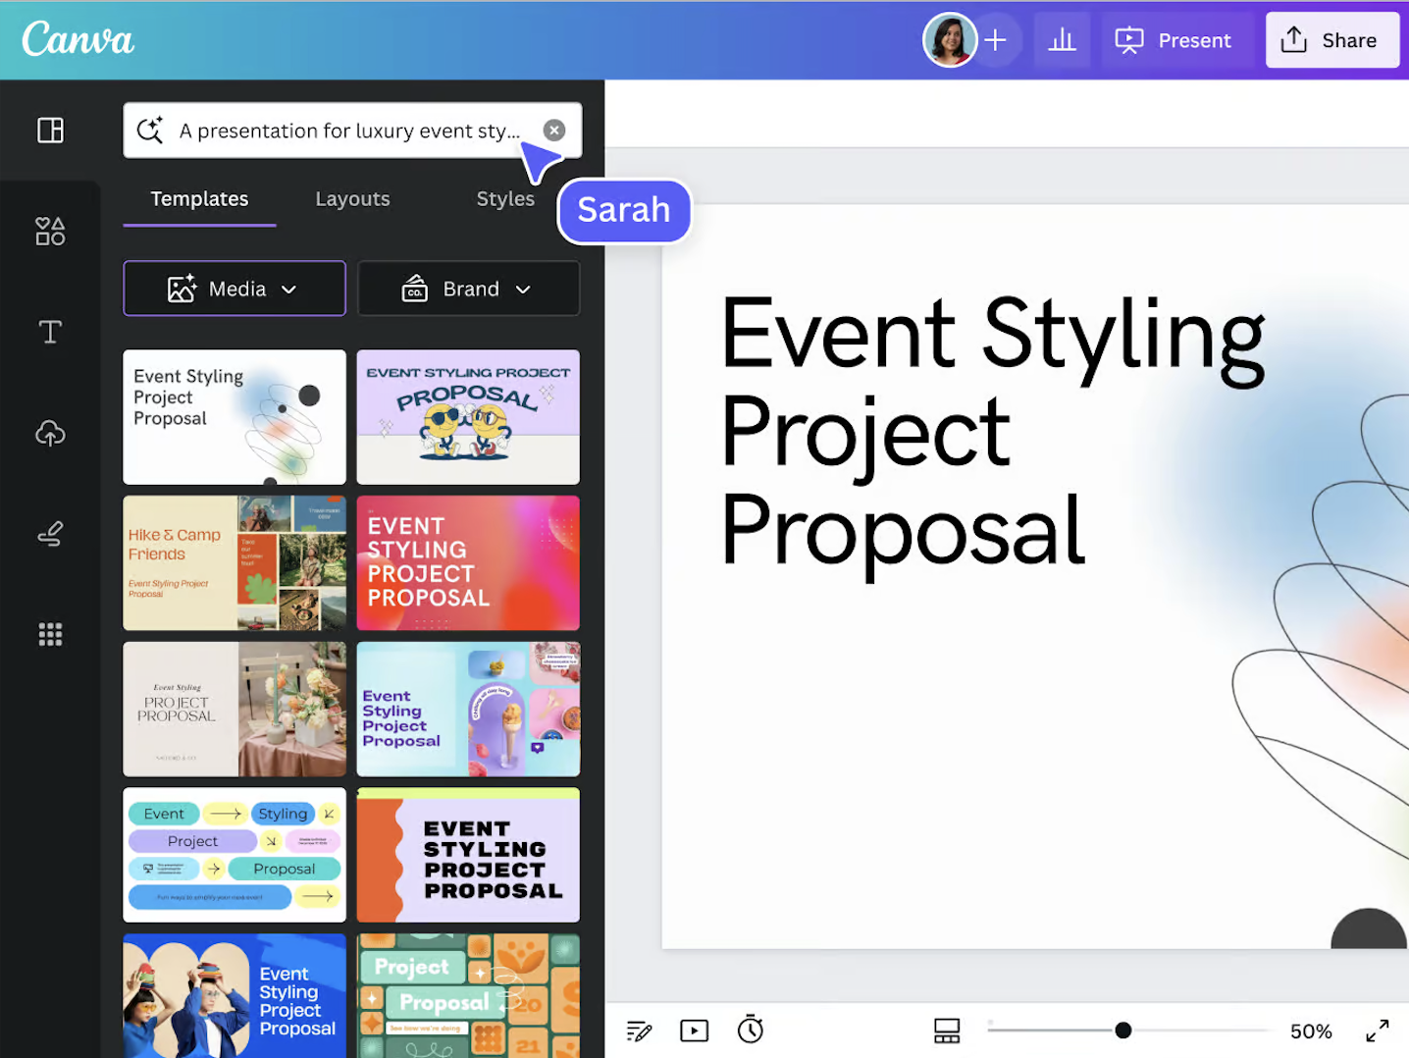Adjust the zoom slider handle
The height and width of the screenshot is (1058, 1409).
[1123, 1031]
